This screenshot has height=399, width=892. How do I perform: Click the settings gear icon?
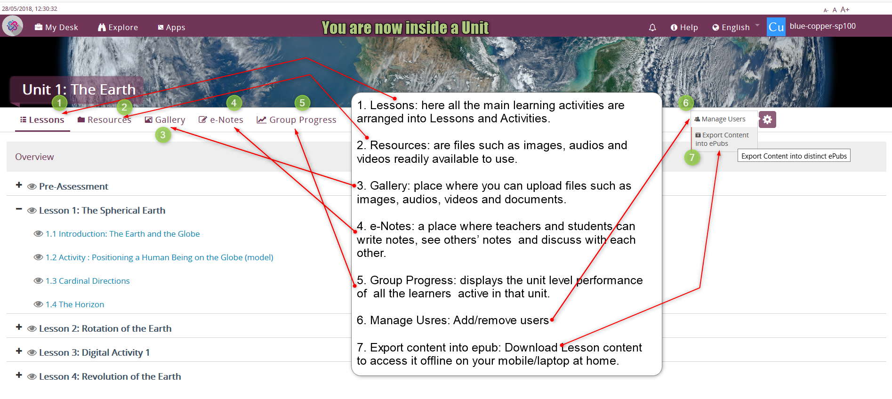point(767,120)
